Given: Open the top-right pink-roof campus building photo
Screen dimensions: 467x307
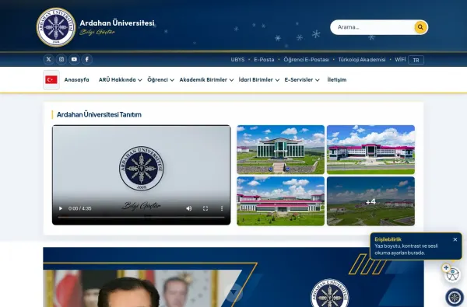Looking at the screenshot, I should pyautogui.click(x=370, y=150).
